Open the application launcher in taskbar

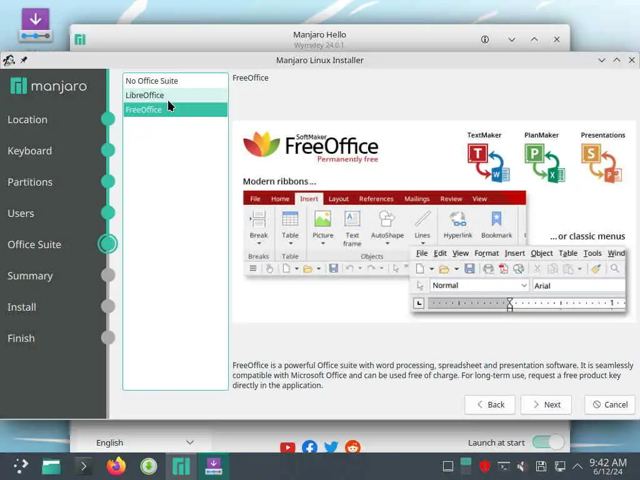[20, 466]
